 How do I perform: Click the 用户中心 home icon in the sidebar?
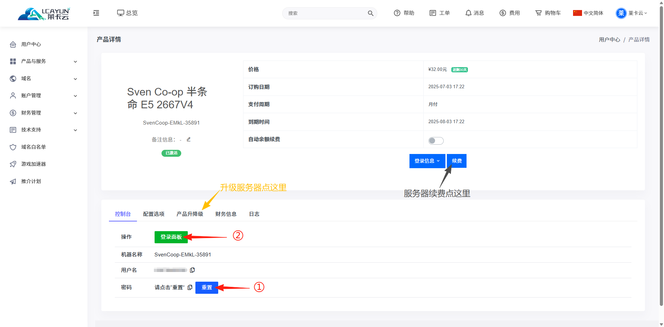13,44
